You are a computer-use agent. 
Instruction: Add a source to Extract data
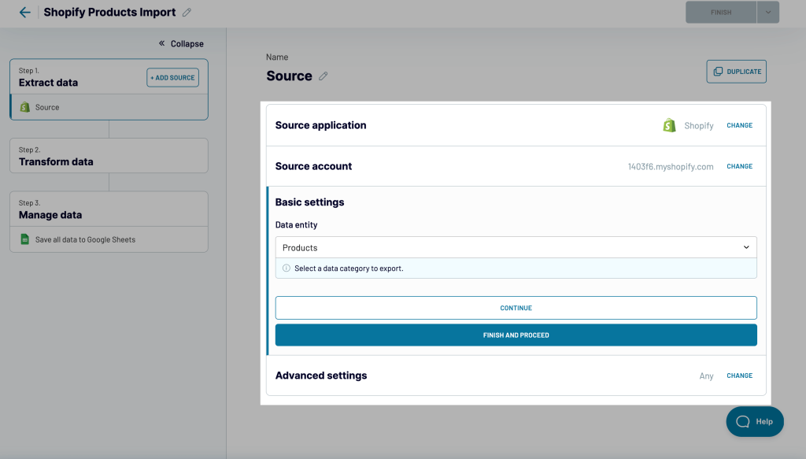point(172,78)
